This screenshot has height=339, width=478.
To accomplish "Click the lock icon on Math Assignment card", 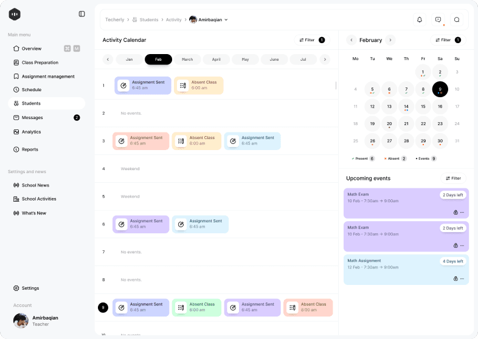I will 455,278.
